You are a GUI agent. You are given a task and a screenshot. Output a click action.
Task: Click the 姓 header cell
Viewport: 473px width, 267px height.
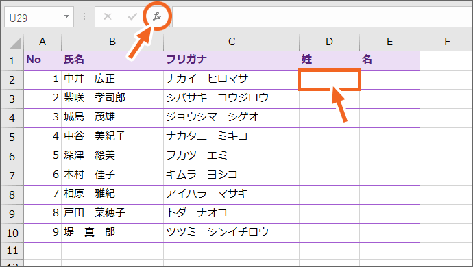[329, 60]
